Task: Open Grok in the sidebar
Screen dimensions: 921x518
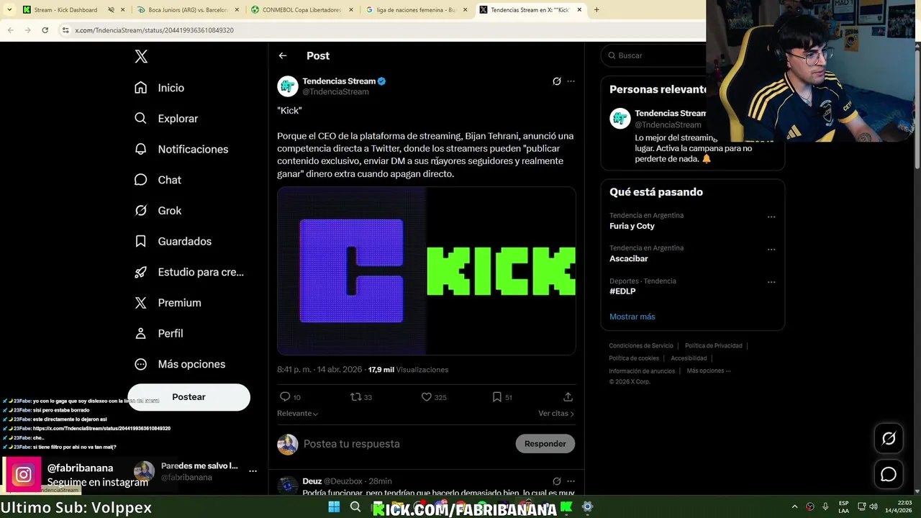Action: click(x=158, y=211)
